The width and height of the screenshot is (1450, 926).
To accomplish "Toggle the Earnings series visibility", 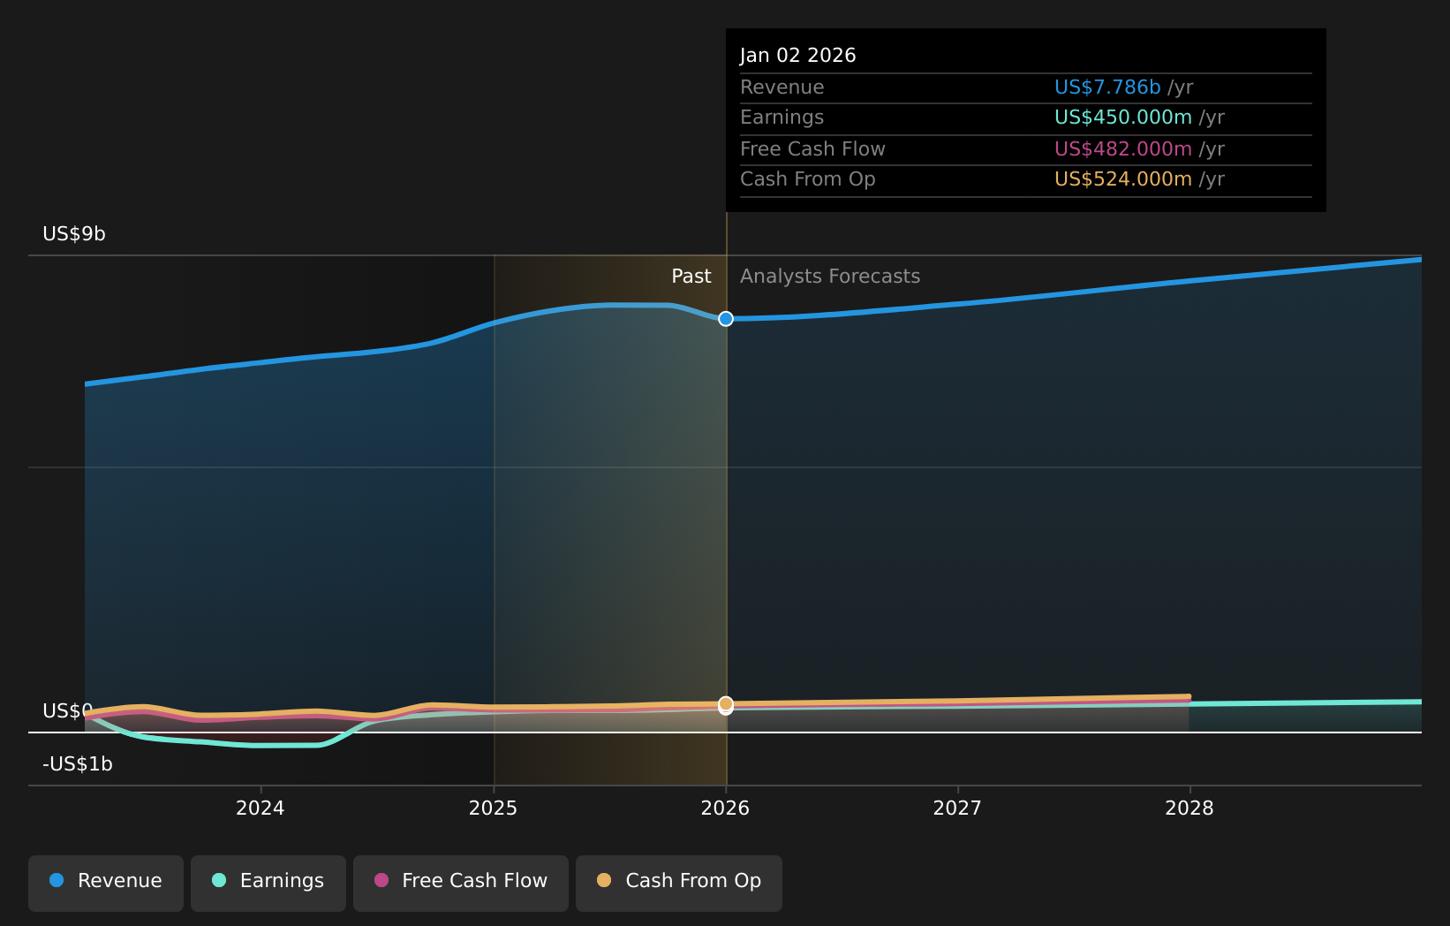I will [x=268, y=881].
